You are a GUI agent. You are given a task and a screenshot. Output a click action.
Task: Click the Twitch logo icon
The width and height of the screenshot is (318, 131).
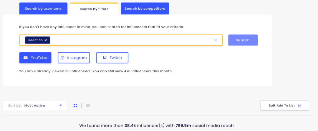(105, 58)
